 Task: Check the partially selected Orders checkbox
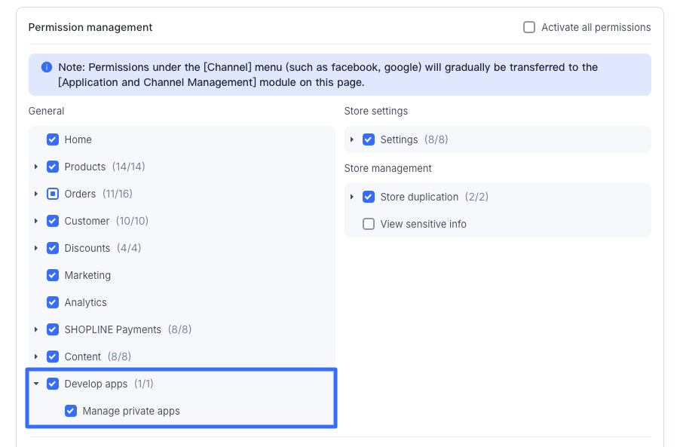click(x=53, y=194)
